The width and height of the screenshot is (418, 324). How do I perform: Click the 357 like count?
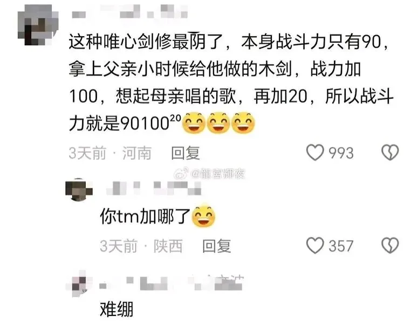[341, 246]
